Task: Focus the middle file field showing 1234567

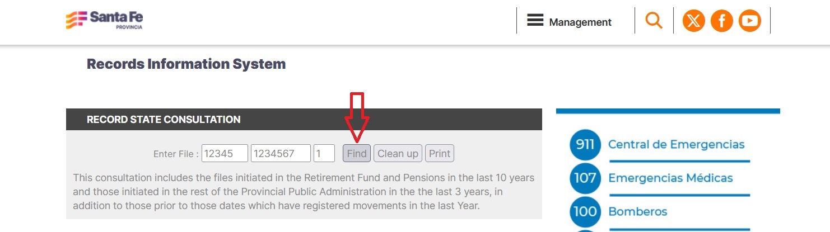Action: (281, 154)
